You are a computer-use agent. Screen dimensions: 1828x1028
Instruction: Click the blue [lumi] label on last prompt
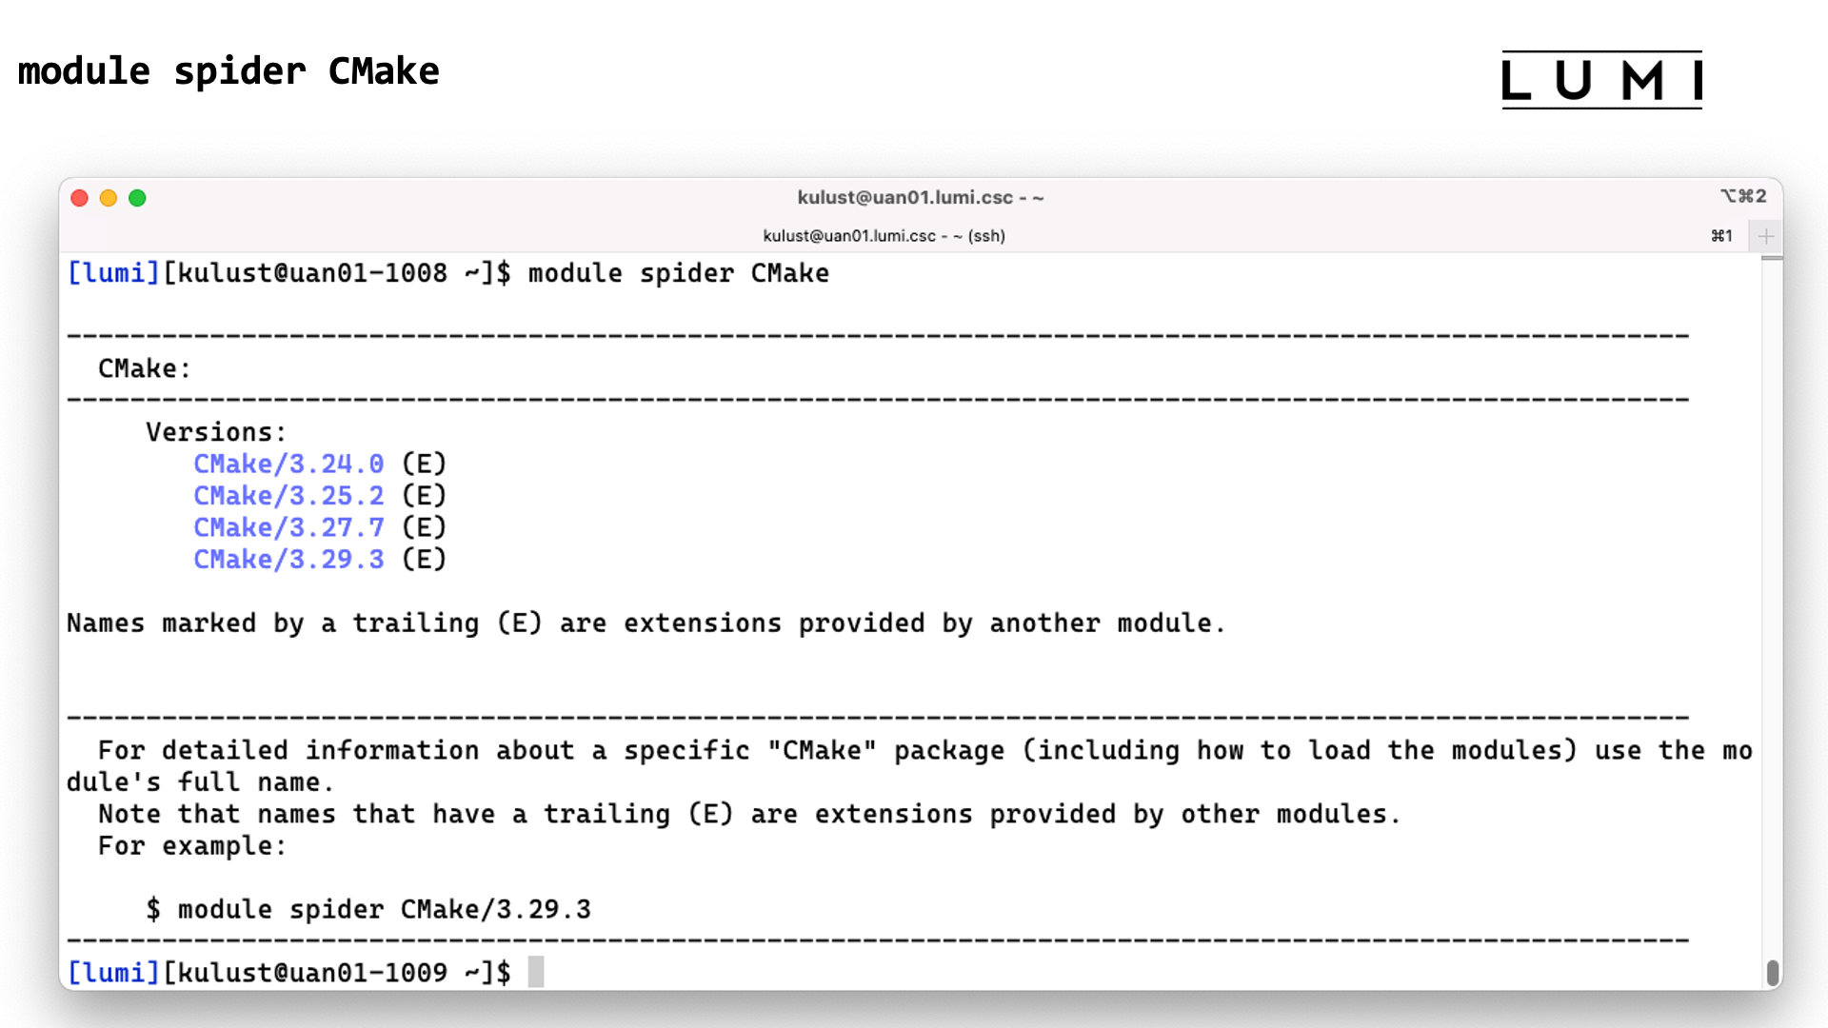pyautogui.click(x=113, y=973)
